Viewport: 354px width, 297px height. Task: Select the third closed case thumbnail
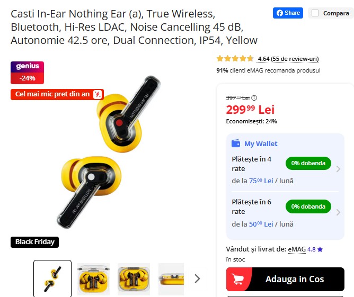[x=134, y=279]
